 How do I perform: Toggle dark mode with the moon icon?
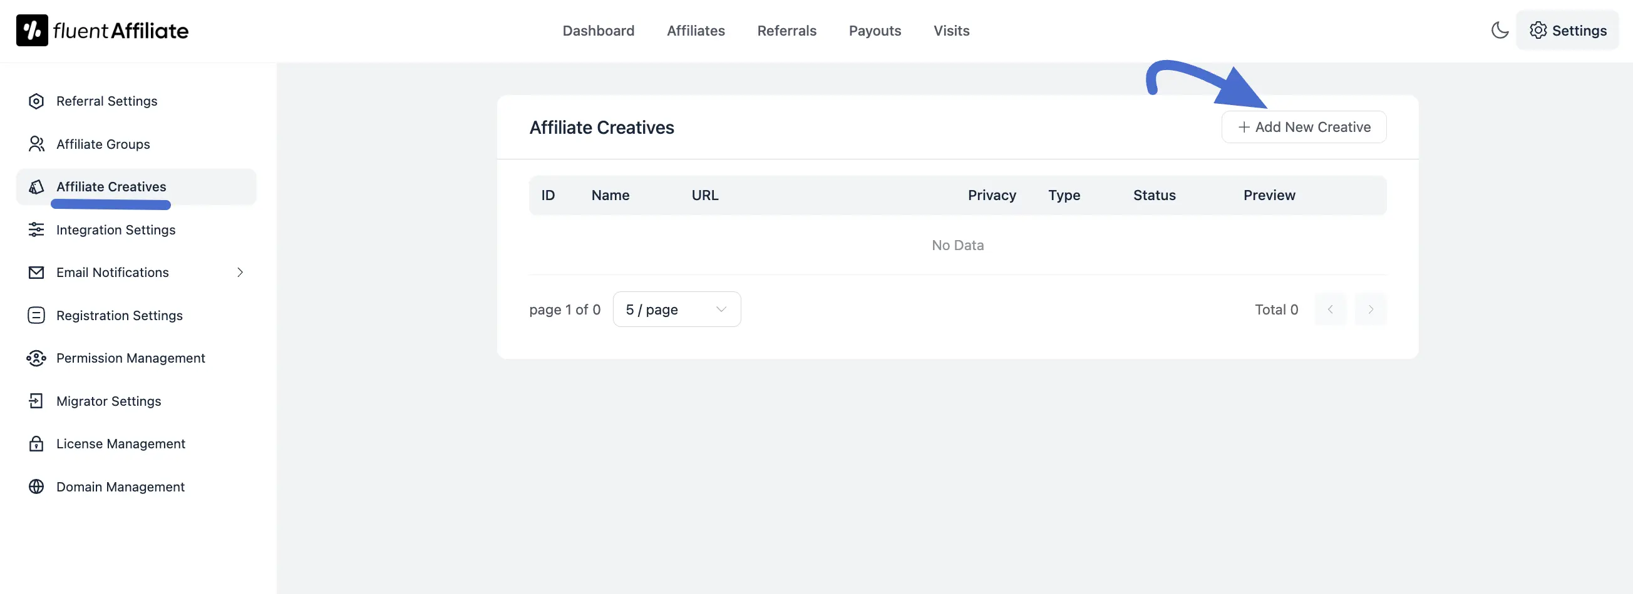pos(1500,30)
